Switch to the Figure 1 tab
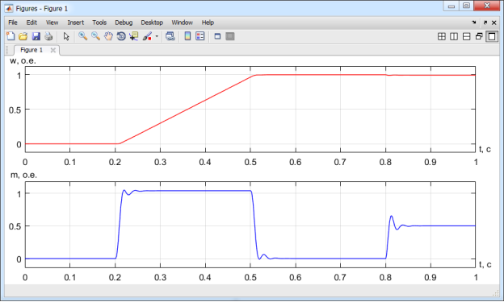This screenshot has width=504, height=302. 31,50
